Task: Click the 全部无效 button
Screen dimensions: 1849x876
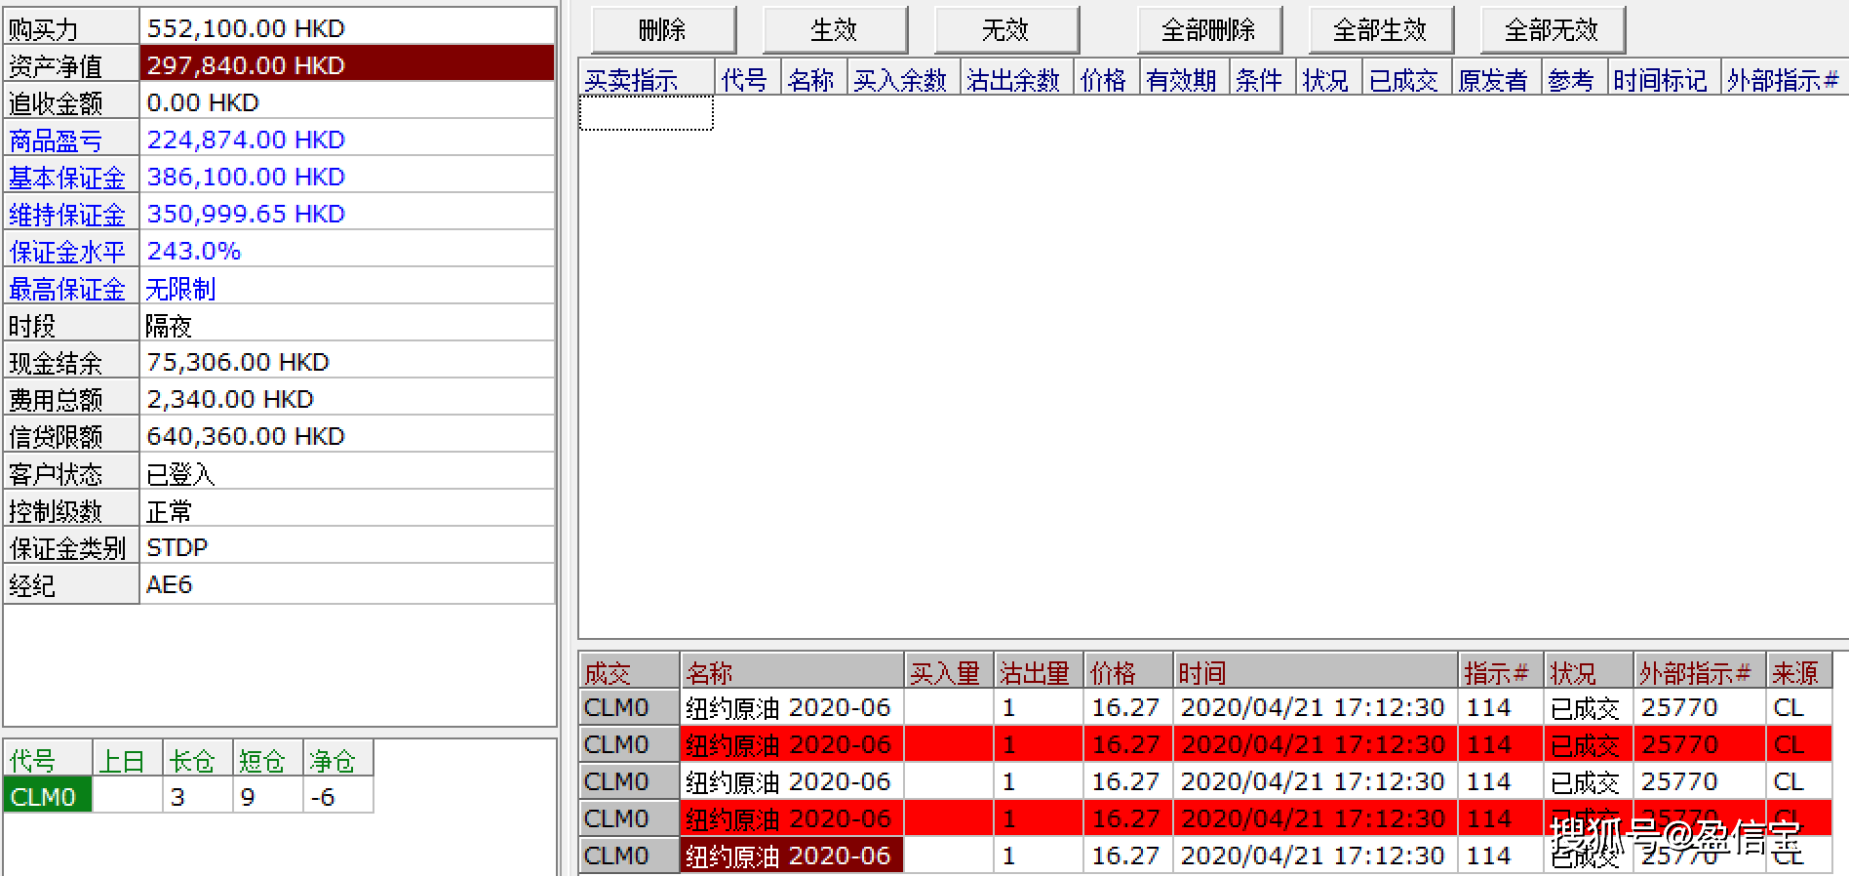Action: coord(1553,30)
